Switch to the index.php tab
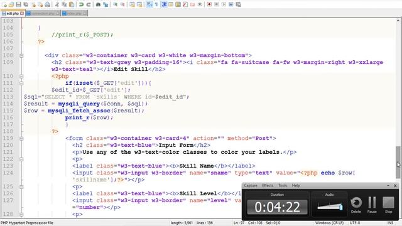Viewport: 402px width, 226px height. click(x=74, y=13)
